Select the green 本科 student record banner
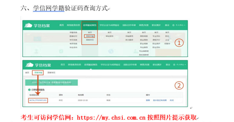Screen dimensions: 234x122 point(52,83)
